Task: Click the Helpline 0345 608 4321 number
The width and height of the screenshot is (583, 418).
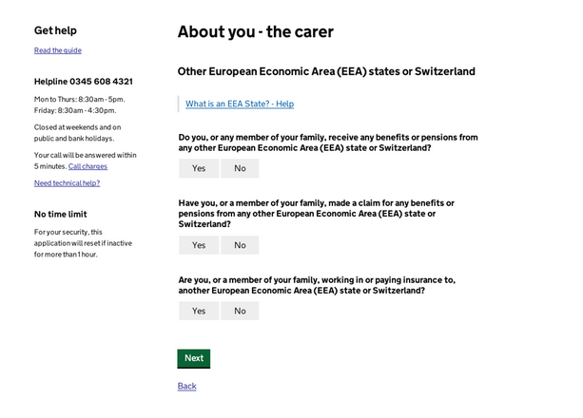Action: click(84, 82)
